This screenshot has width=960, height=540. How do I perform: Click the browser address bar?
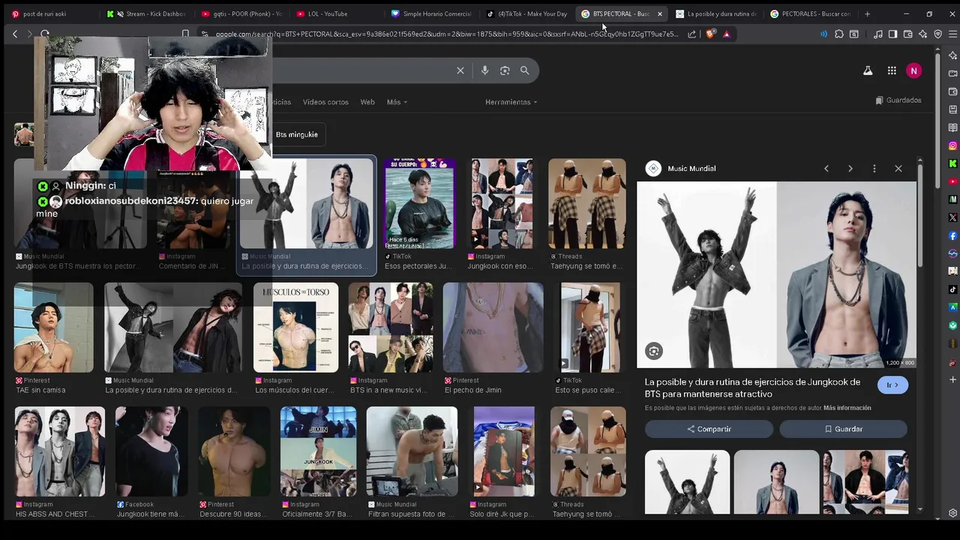coord(446,34)
